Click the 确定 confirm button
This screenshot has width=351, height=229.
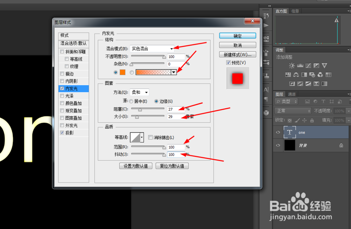[x=237, y=35]
